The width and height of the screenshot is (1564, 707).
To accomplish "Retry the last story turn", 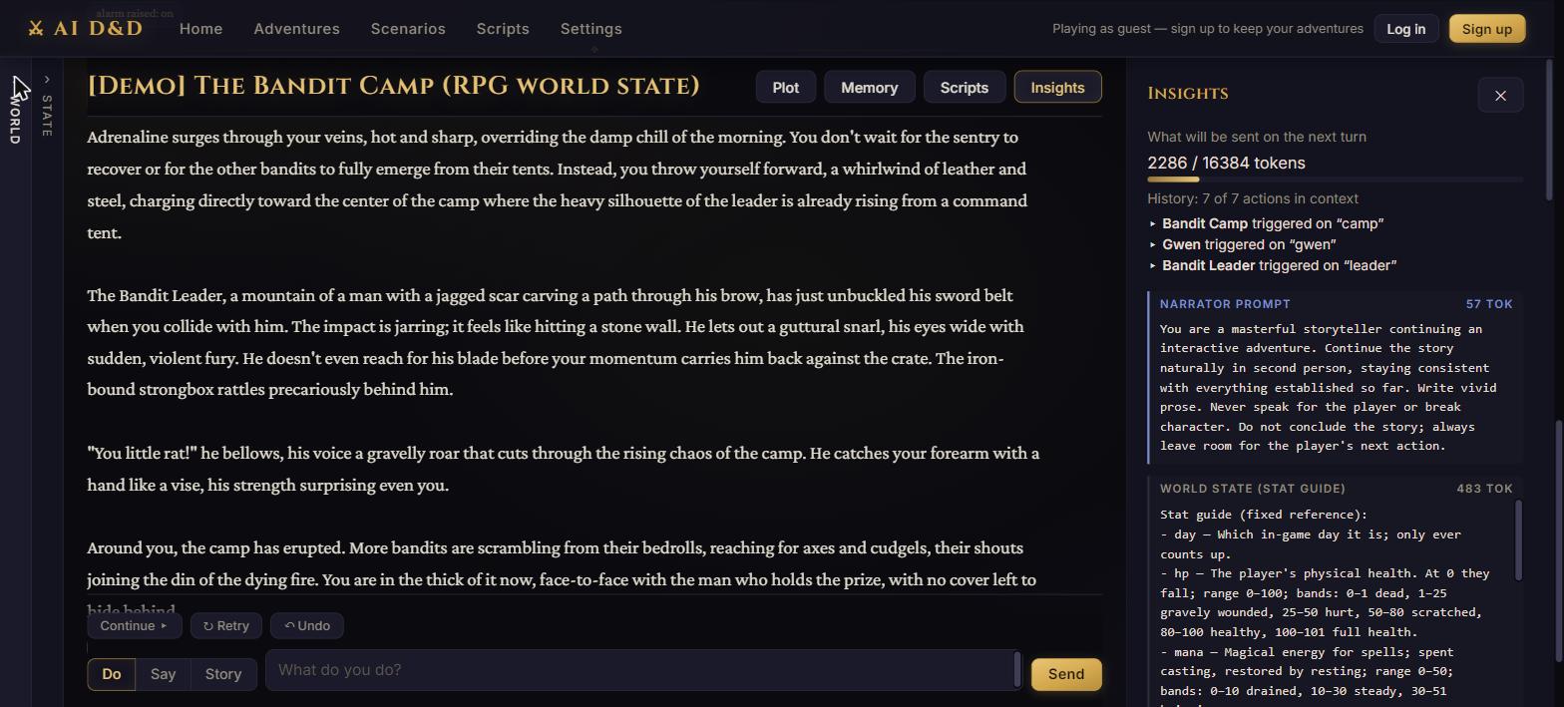I will (x=226, y=626).
